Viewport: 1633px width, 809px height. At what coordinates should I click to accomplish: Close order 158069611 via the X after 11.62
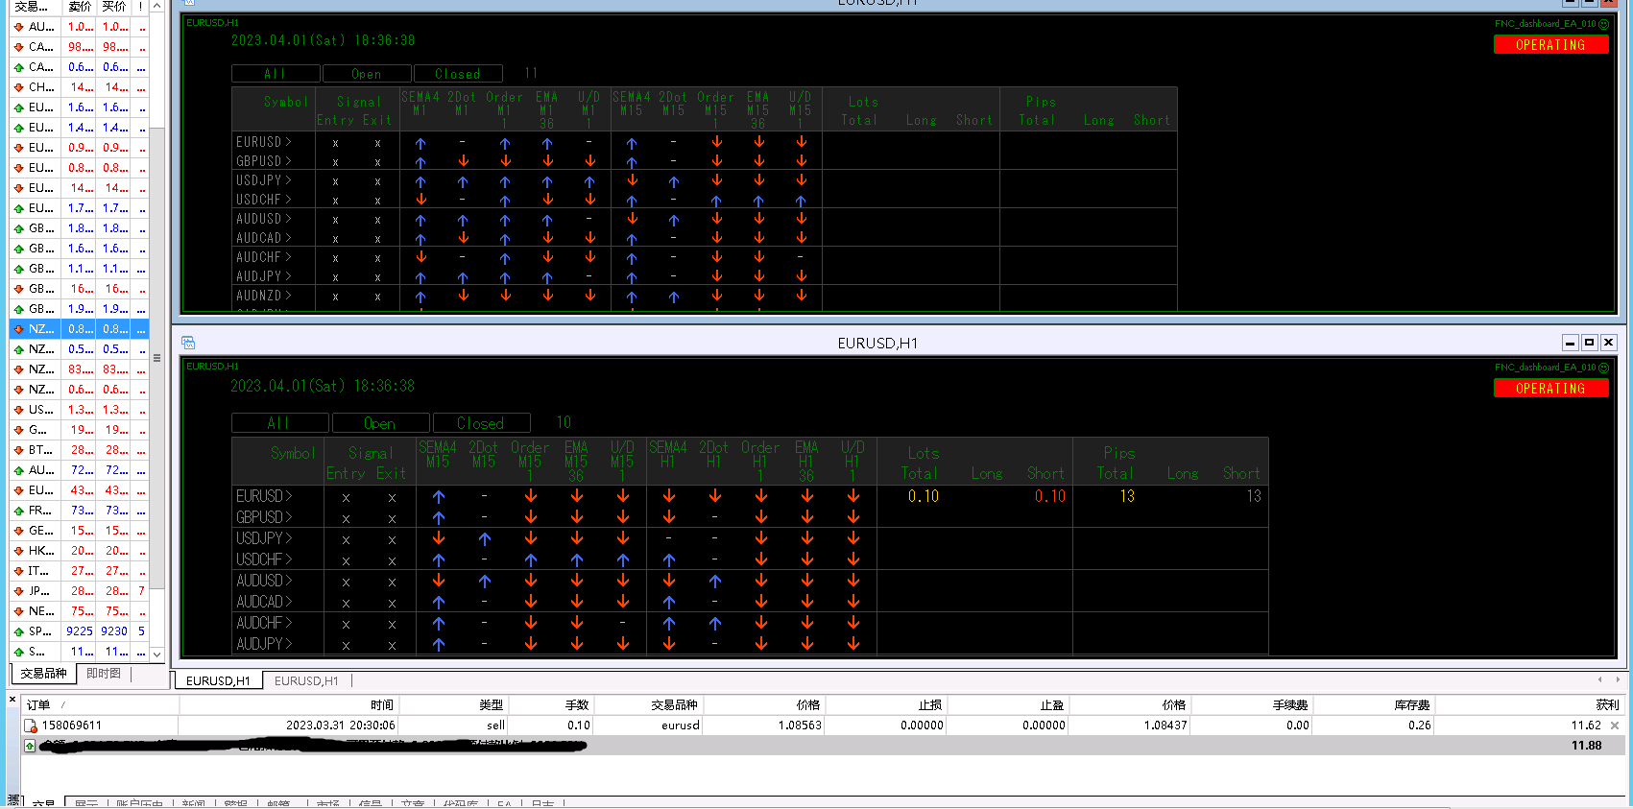coord(1615,726)
